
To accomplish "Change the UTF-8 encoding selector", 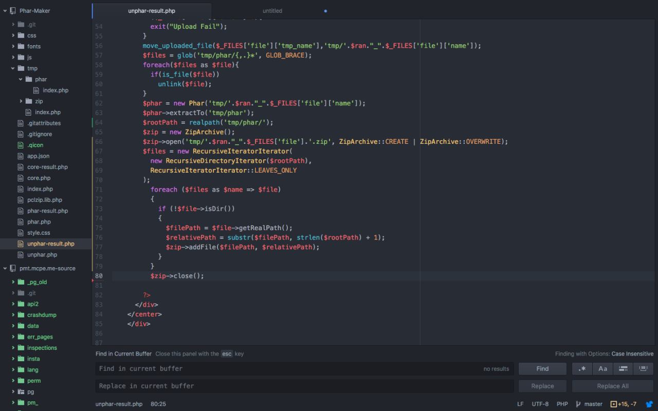I will pyautogui.click(x=540, y=404).
